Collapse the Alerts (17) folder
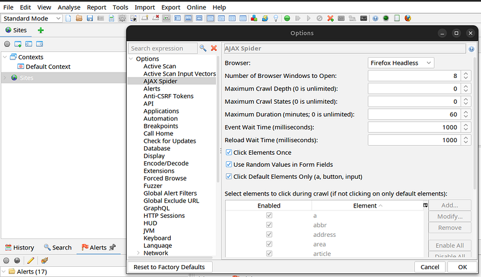The width and height of the screenshot is (481, 277). click(x=4, y=272)
